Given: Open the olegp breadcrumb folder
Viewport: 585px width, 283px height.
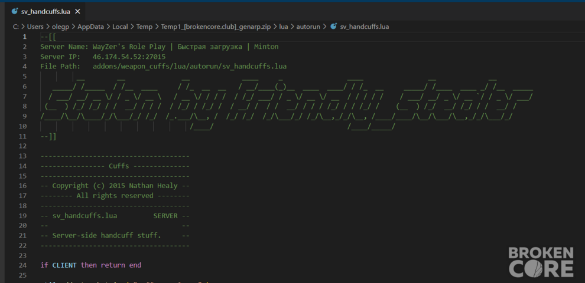Looking at the screenshot, I should [x=60, y=27].
